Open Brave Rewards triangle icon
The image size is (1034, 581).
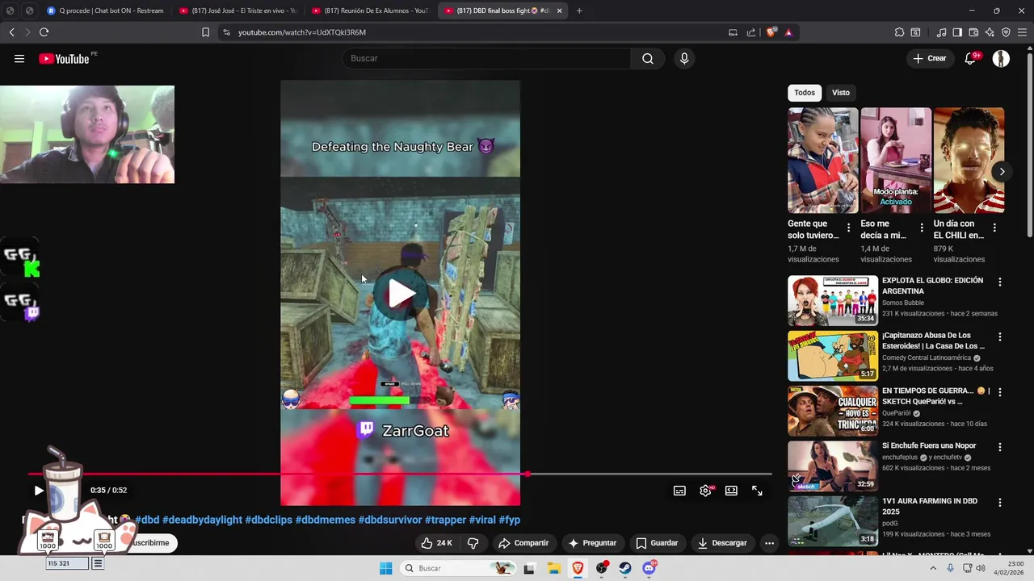(x=788, y=32)
